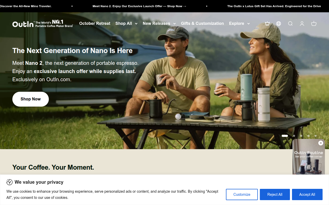Choose Customize in the cookie banner
The height and width of the screenshot is (205, 329).
[242, 194]
